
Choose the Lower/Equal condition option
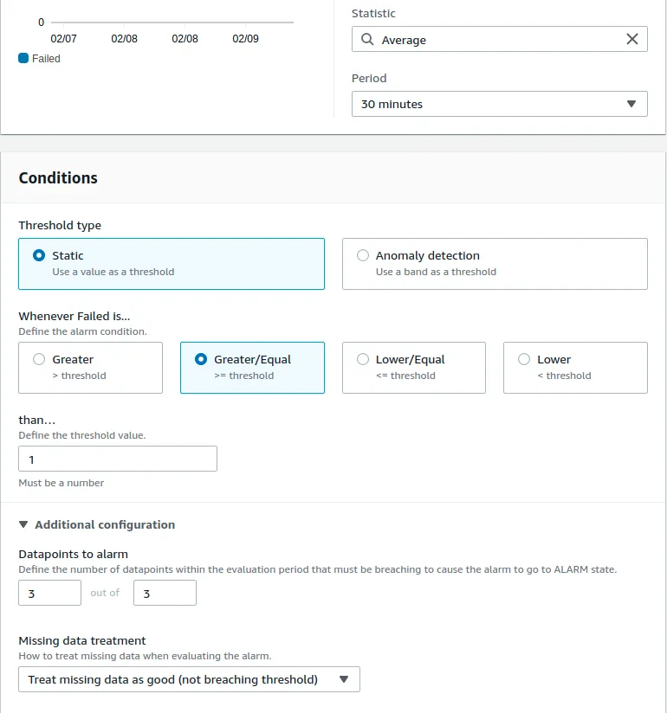coord(362,360)
